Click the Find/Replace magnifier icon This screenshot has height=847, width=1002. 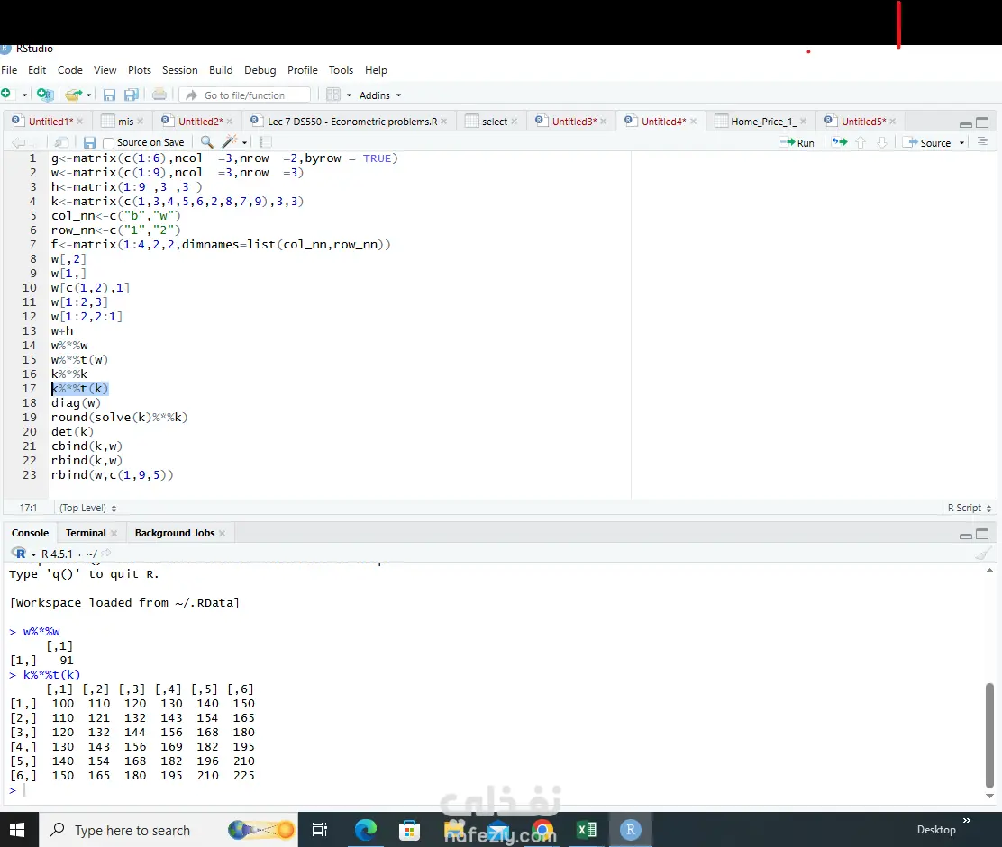tap(206, 141)
